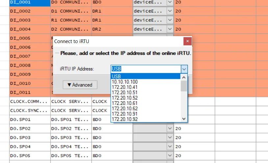
Task: Click the DO.SP05 TE... description cell
Action: 71,156
